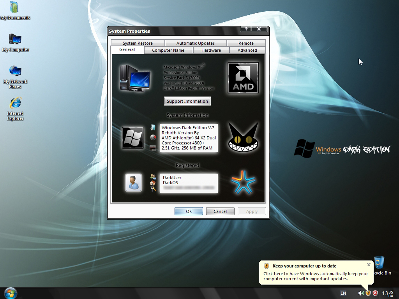Select the Recycle Bin icon
The image size is (399, 299).
click(381, 266)
